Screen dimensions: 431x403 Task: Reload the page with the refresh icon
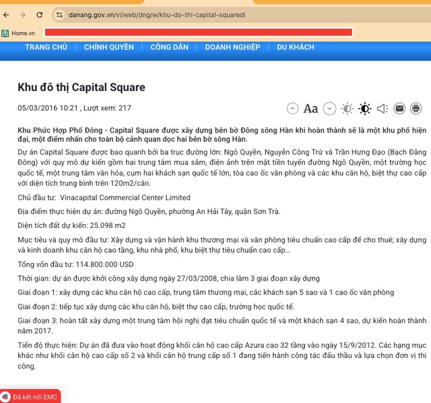(x=39, y=14)
